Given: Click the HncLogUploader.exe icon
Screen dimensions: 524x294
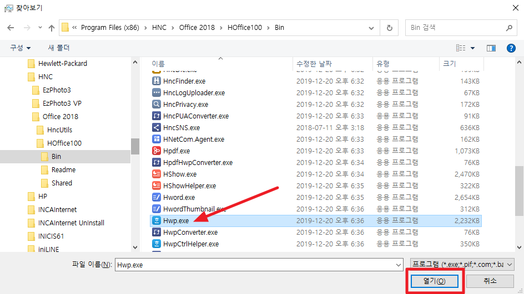Looking at the screenshot, I should point(156,92).
